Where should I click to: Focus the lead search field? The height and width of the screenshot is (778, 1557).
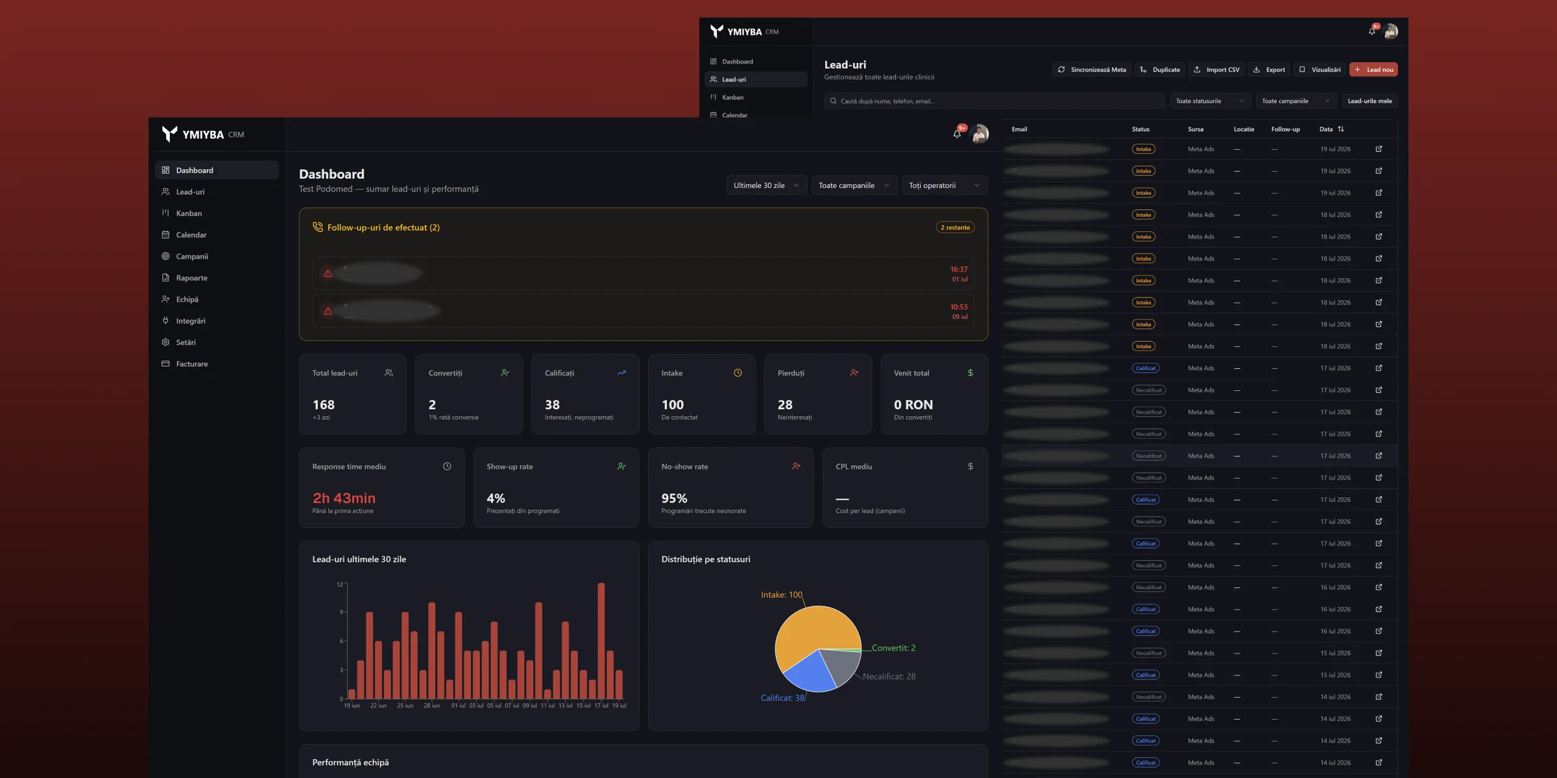(995, 100)
